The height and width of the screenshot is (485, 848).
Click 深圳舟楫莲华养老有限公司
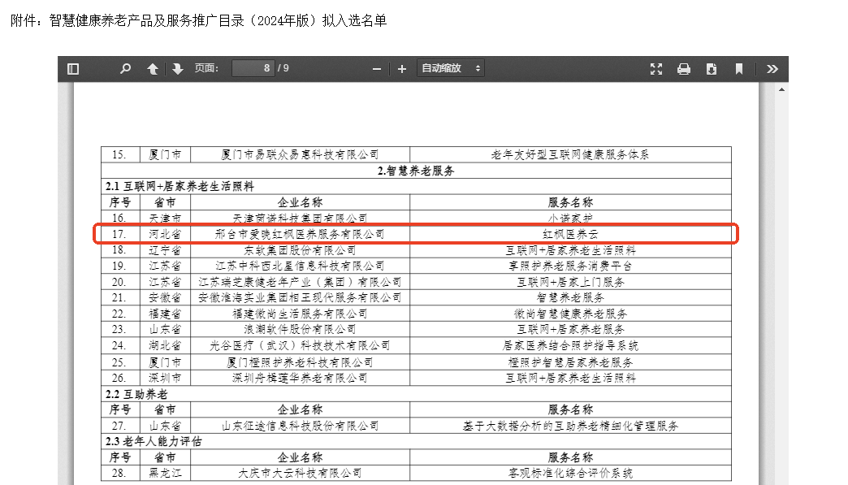point(300,378)
